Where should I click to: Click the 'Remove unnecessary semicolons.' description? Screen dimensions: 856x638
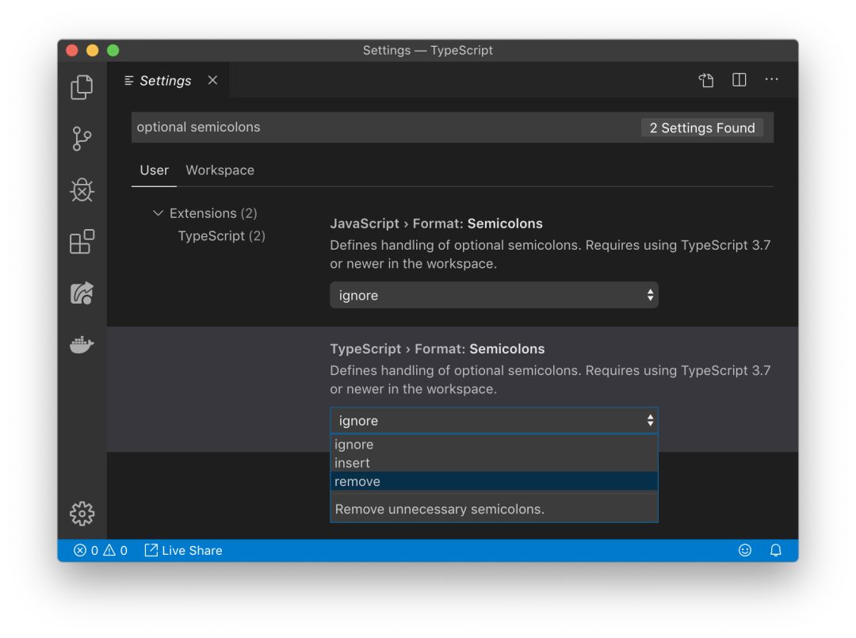(x=439, y=509)
